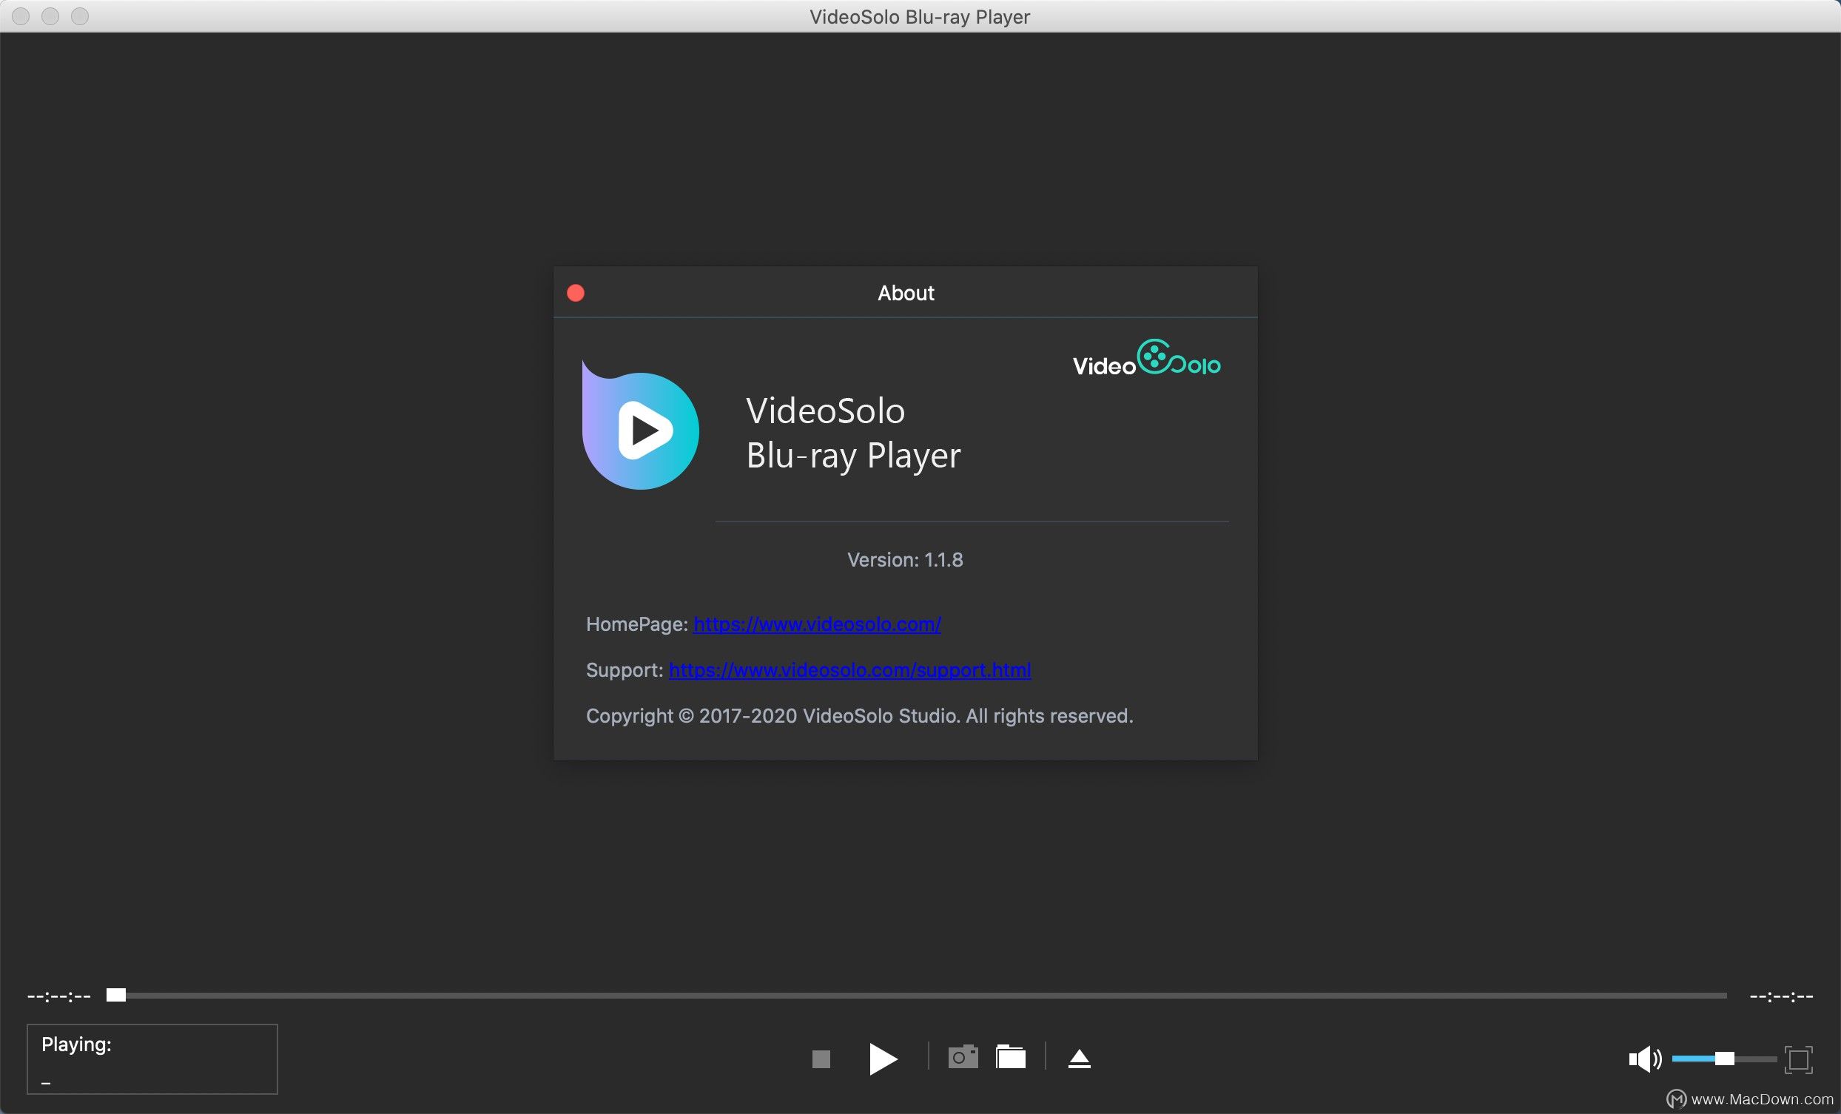
Task: Take a snapshot with the camera icon
Action: (963, 1057)
